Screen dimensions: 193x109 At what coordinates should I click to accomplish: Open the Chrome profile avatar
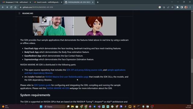[x=186, y=7]
